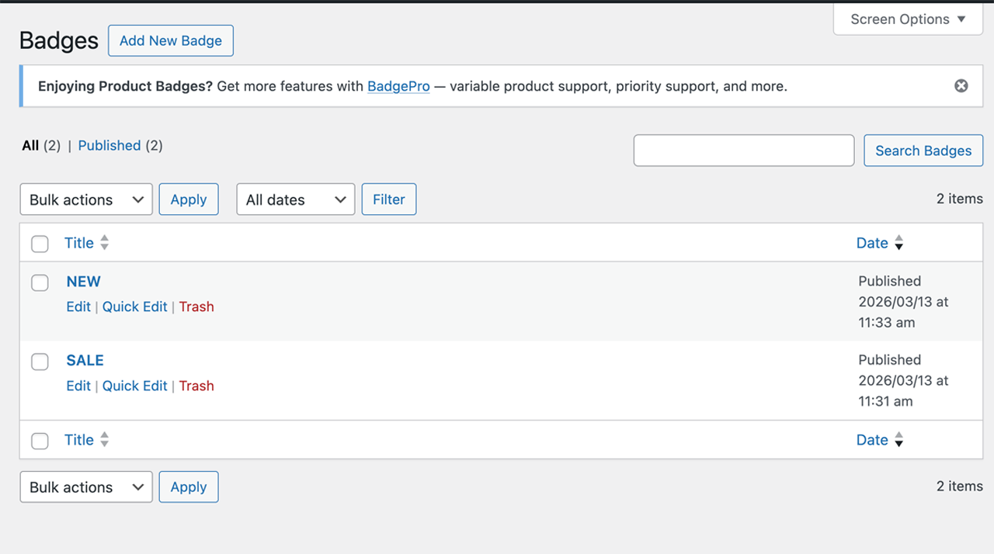
Task: Apply the selected bulk action
Action: coord(188,199)
